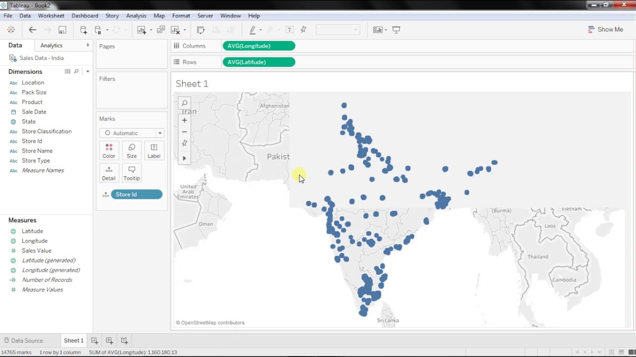This screenshot has width=636, height=357.
Task: Zoom in on the map
Action: pyautogui.click(x=184, y=120)
